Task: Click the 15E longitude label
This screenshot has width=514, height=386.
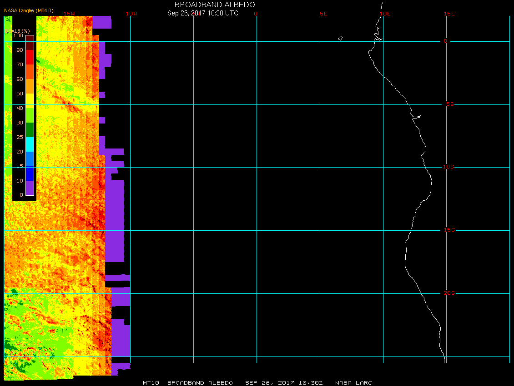Action: pos(449,14)
